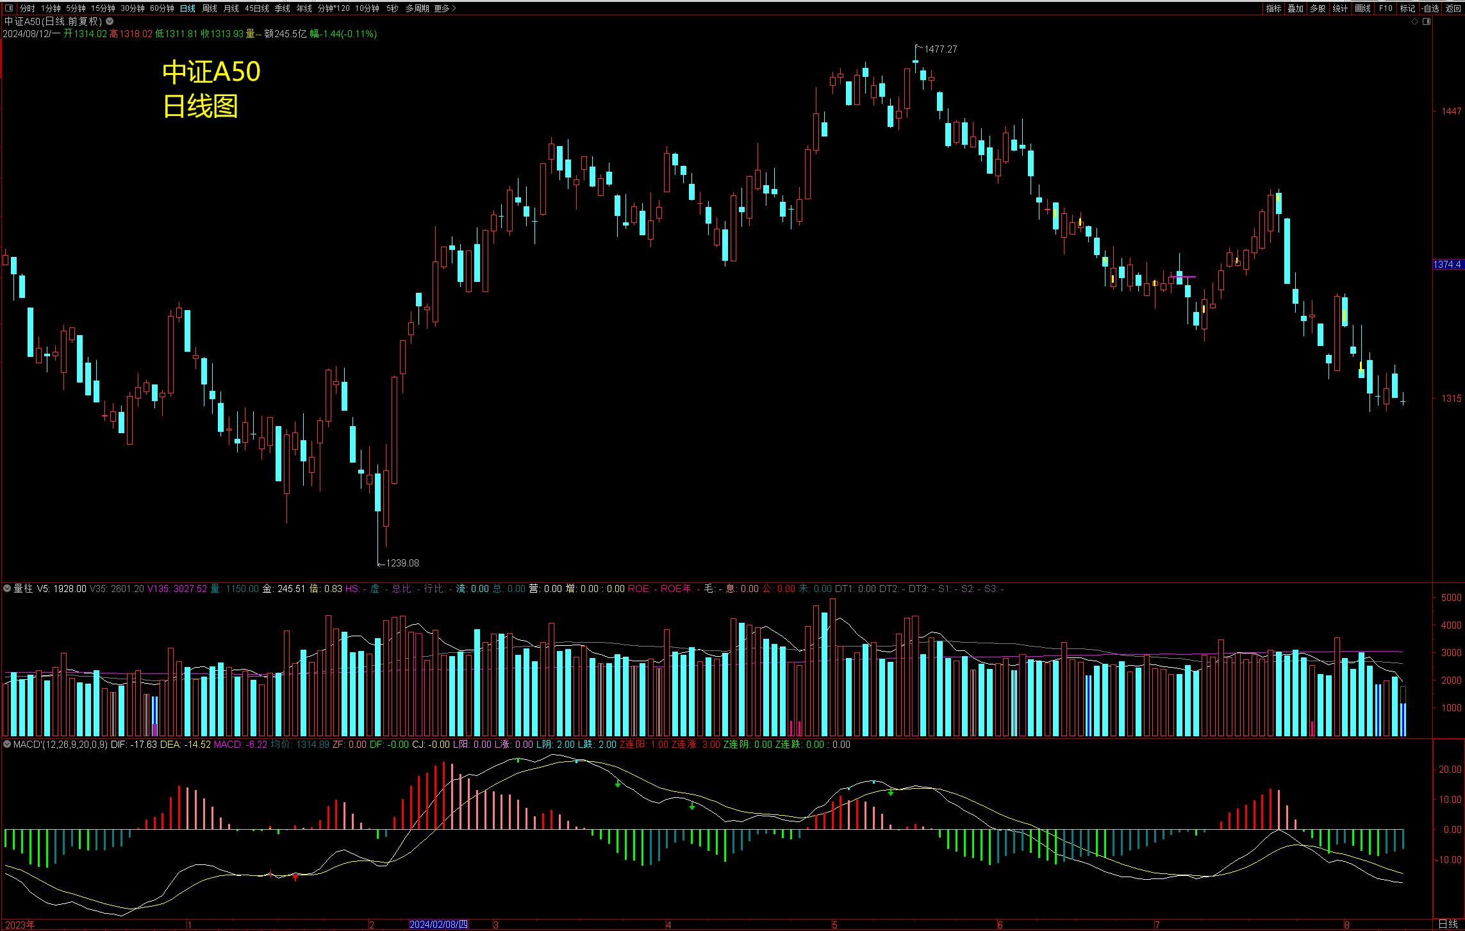Click the 收1313.93 close price value
This screenshot has width=1465, height=931.
click(x=222, y=34)
